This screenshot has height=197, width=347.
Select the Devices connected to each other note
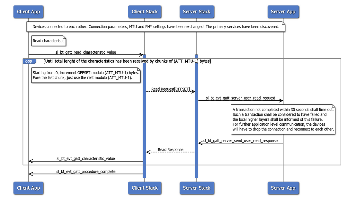click(x=156, y=27)
